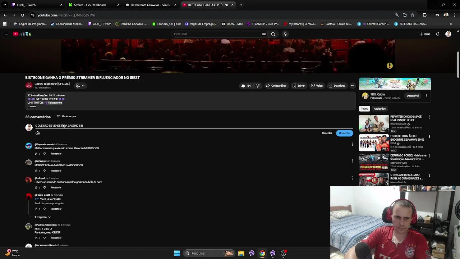Open YouTube notifications bell
Screen dimensions: 460x259
(438, 34)
